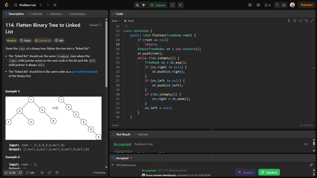This screenshot has width=317, height=178.
Task: Bookmark the code with bookmark icon
Action: pos(295,21)
